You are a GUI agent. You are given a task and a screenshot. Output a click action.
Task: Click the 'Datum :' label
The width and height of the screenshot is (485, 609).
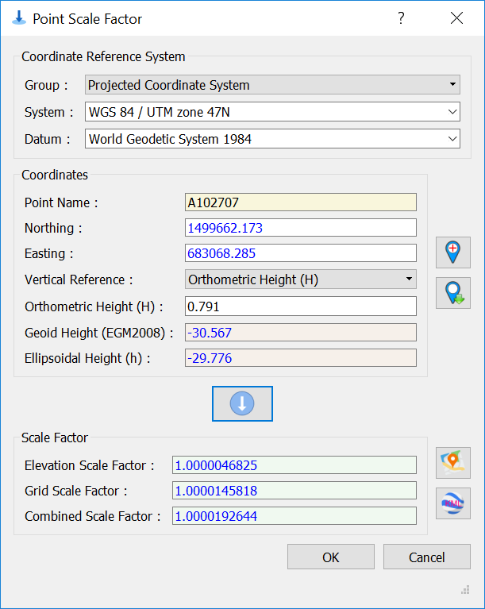(48, 139)
